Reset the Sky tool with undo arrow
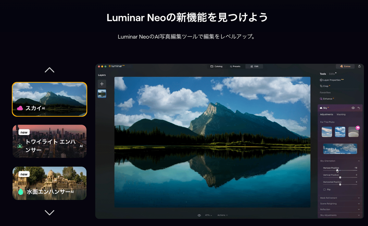The width and height of the screenshot is (368, 226). click(359, 108)
